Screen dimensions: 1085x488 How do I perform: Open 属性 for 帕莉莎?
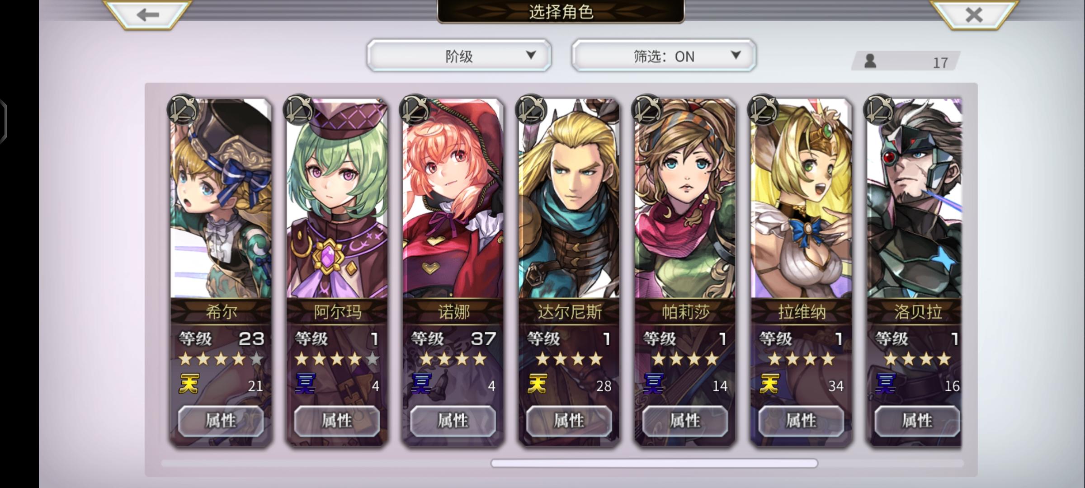click(x=685, y=421)
